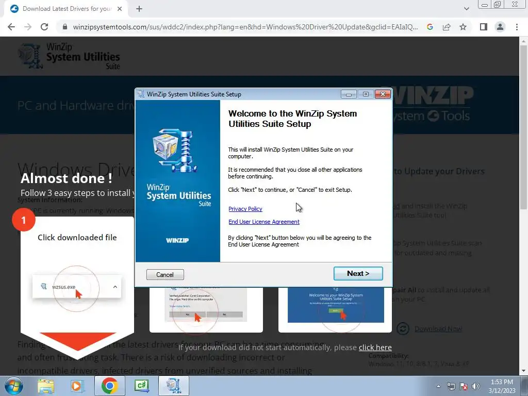528x396 pixels.
Task: Minimize the WinZip Setup dialog
Action: point(349,94)
